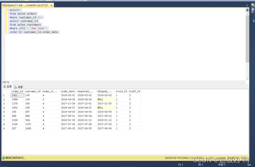The image size is (255, 167).
Task: Place cursor on 'San Jose' string in query
Action: pos(38,28)
